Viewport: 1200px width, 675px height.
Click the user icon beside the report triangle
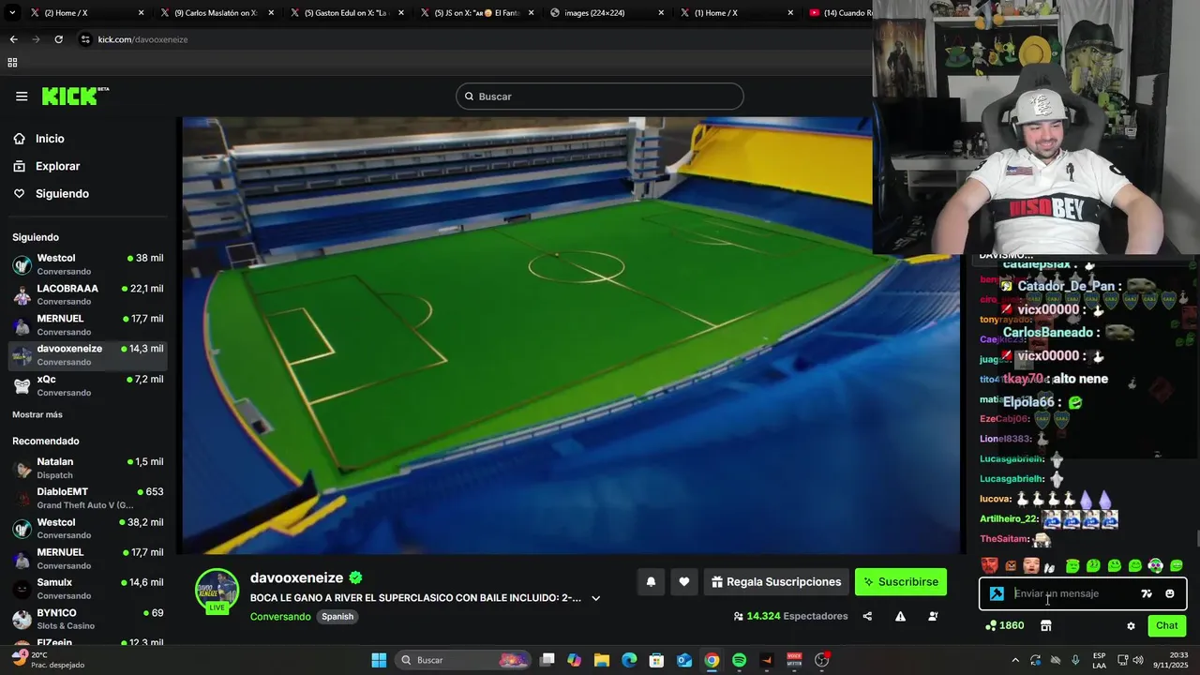coord(933,616)
